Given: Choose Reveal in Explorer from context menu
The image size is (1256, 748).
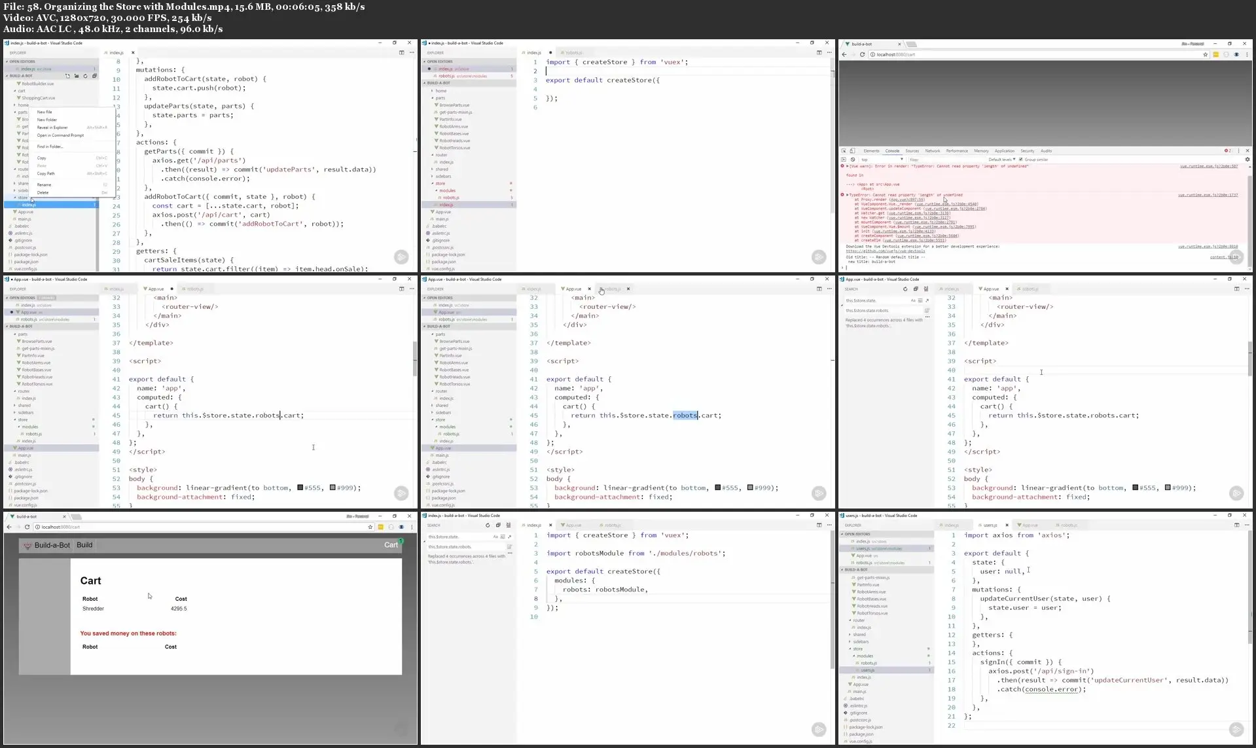Looking at the screenshot, I should coord(52,128).
